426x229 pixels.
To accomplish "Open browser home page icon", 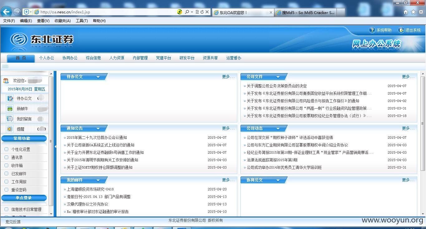I will pos(406,12).
